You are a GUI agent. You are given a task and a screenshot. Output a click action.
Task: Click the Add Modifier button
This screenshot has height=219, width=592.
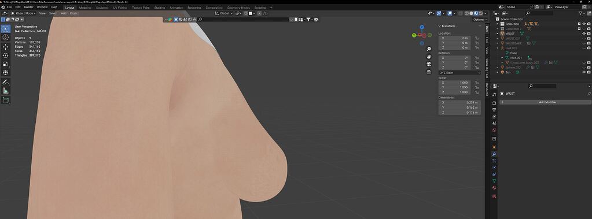[545, 102]
